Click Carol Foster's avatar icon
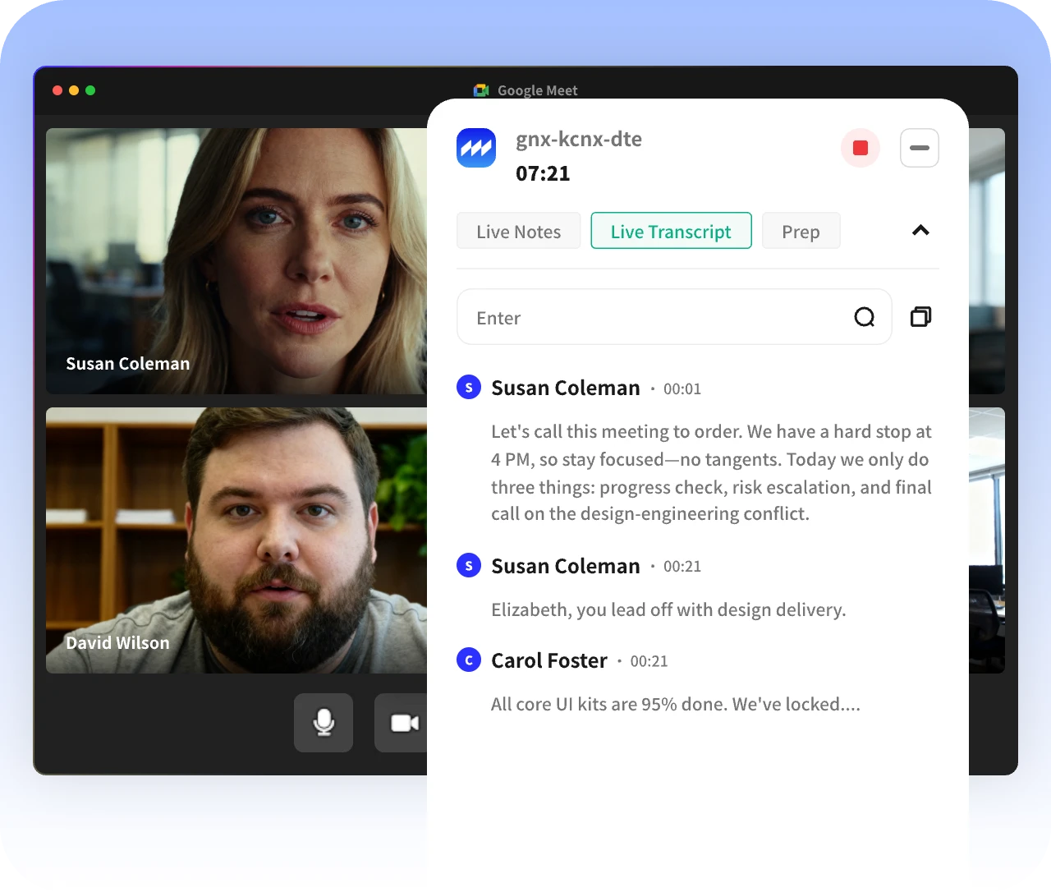 pos(468,660)
